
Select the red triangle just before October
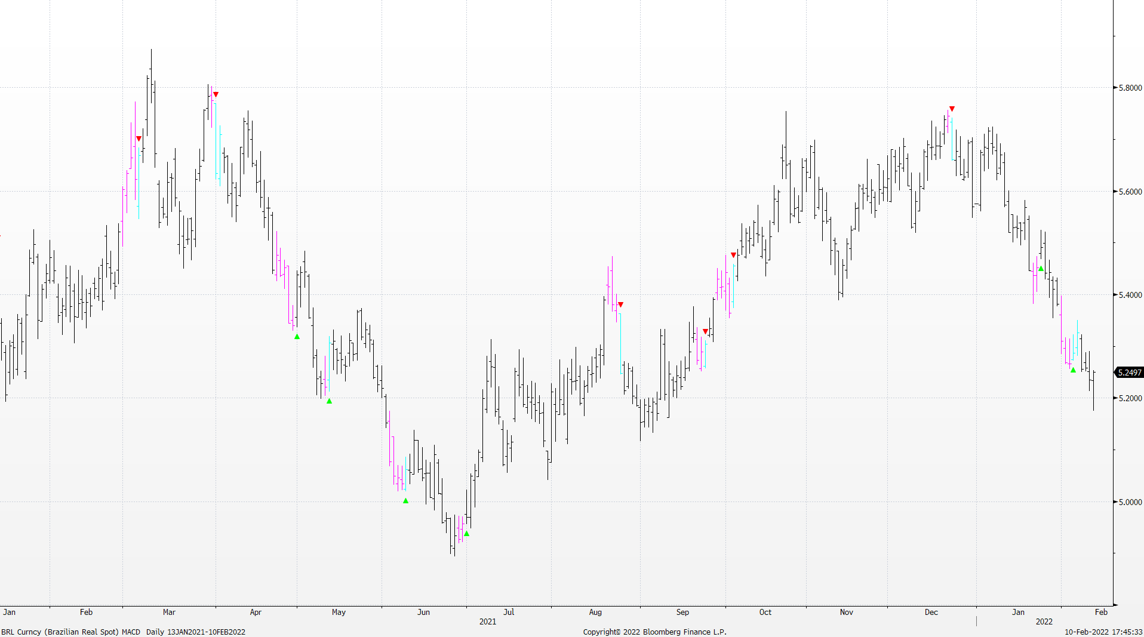(x=733, y=256)
